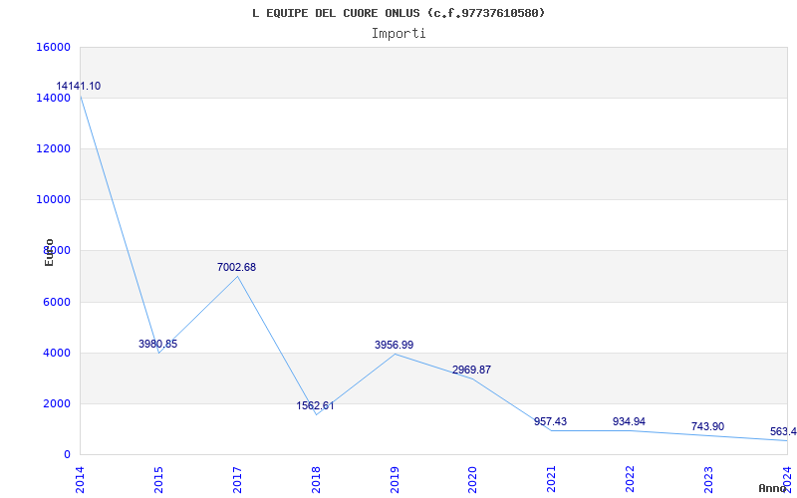The width and height of the screenshot is (797, 498).
Task: Select data label 743.90
Action: click(707, 427)
